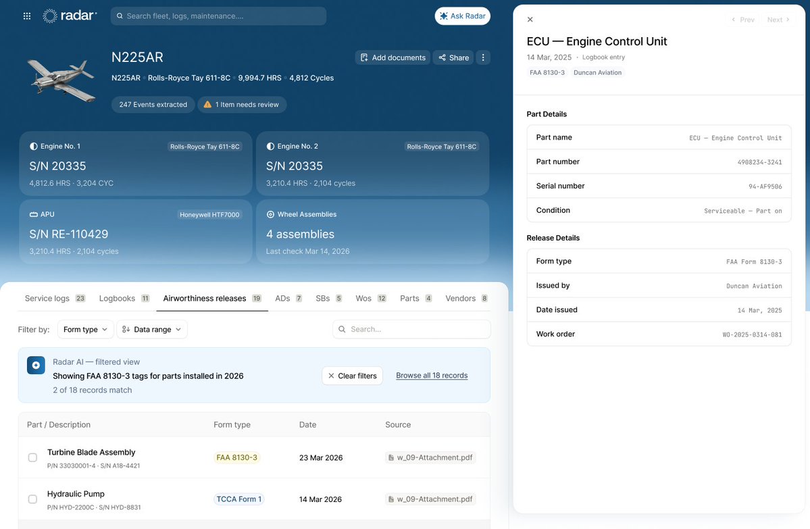Click the Engine No. 1 card icon
The image size is (810, 529).
point(34,146)
